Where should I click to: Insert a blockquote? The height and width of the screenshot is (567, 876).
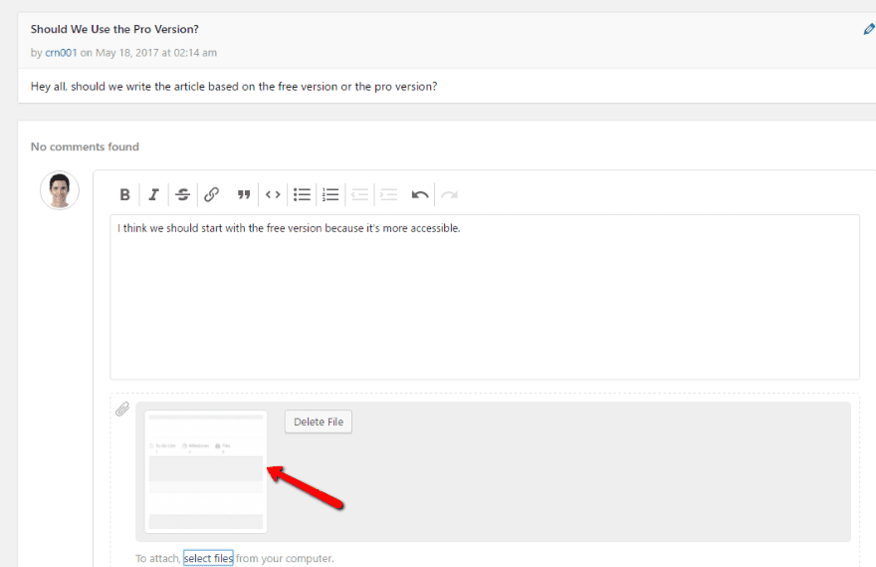tap(244, 194)
